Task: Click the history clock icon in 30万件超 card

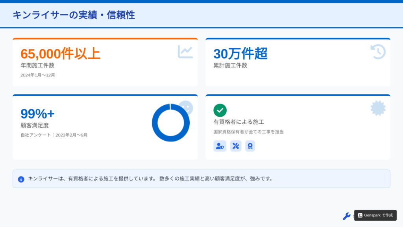Action: point(378,52)
